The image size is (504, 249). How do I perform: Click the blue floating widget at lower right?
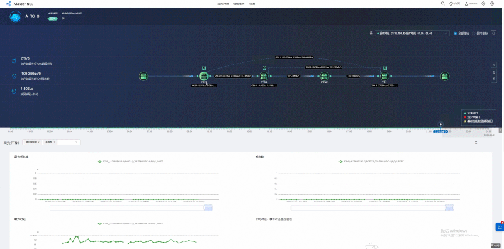pos(500,226)
